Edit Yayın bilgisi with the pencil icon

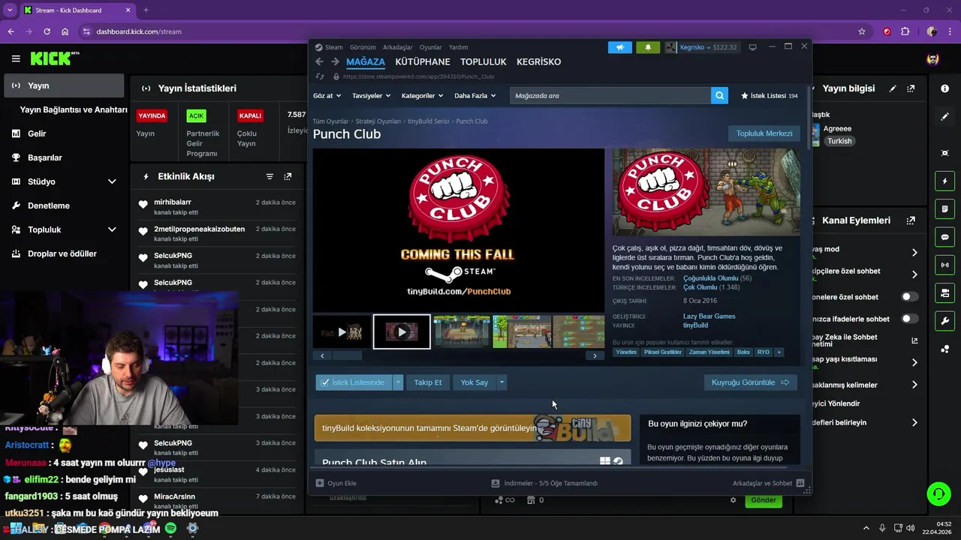893,88
